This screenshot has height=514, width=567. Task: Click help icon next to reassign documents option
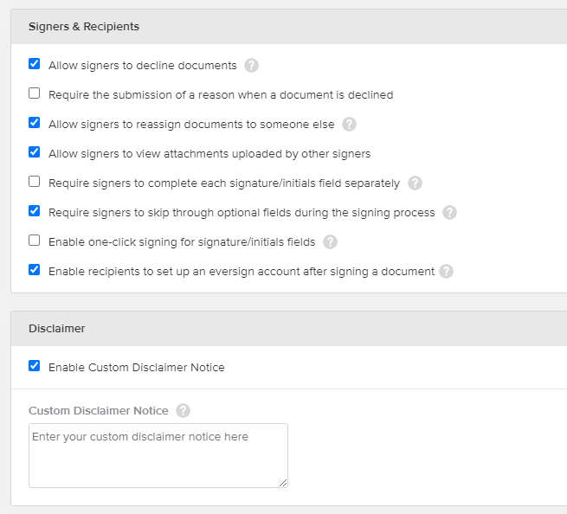pos(349,124)
